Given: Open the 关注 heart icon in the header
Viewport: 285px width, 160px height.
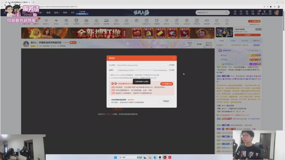Looking at the screenshot, I should tap(241, 12).
